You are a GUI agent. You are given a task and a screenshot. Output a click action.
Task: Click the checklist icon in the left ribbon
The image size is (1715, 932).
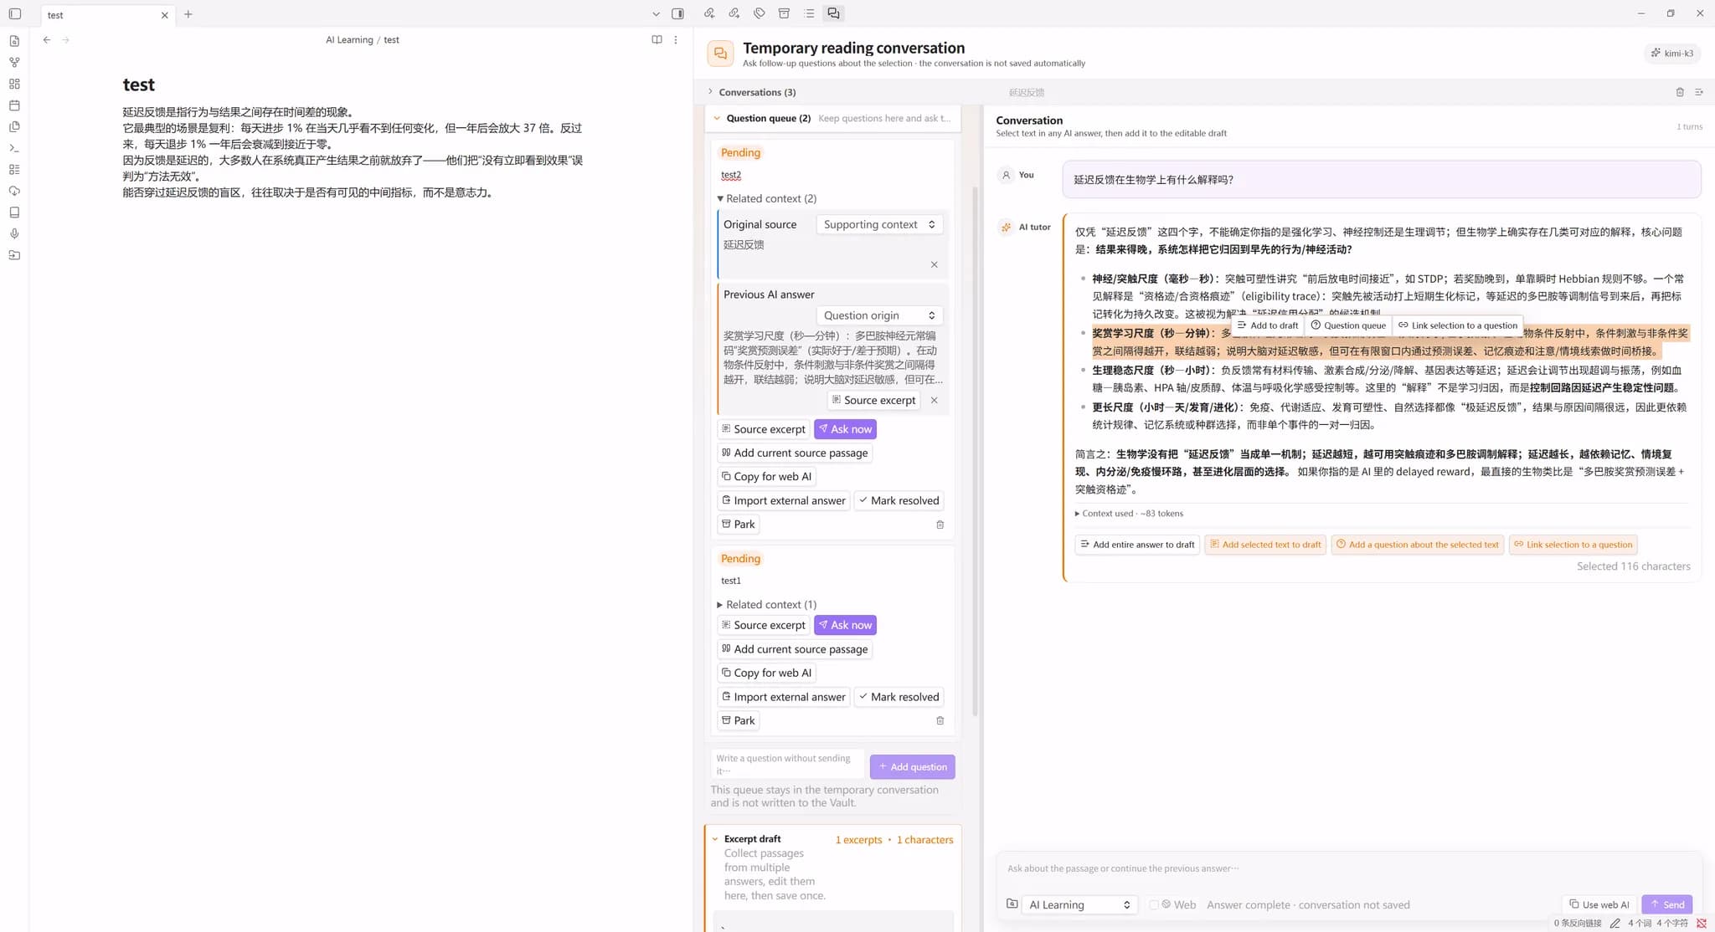[x=14, y=169]
